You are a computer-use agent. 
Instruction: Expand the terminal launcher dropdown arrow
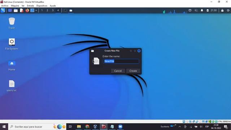coord(36,10)
